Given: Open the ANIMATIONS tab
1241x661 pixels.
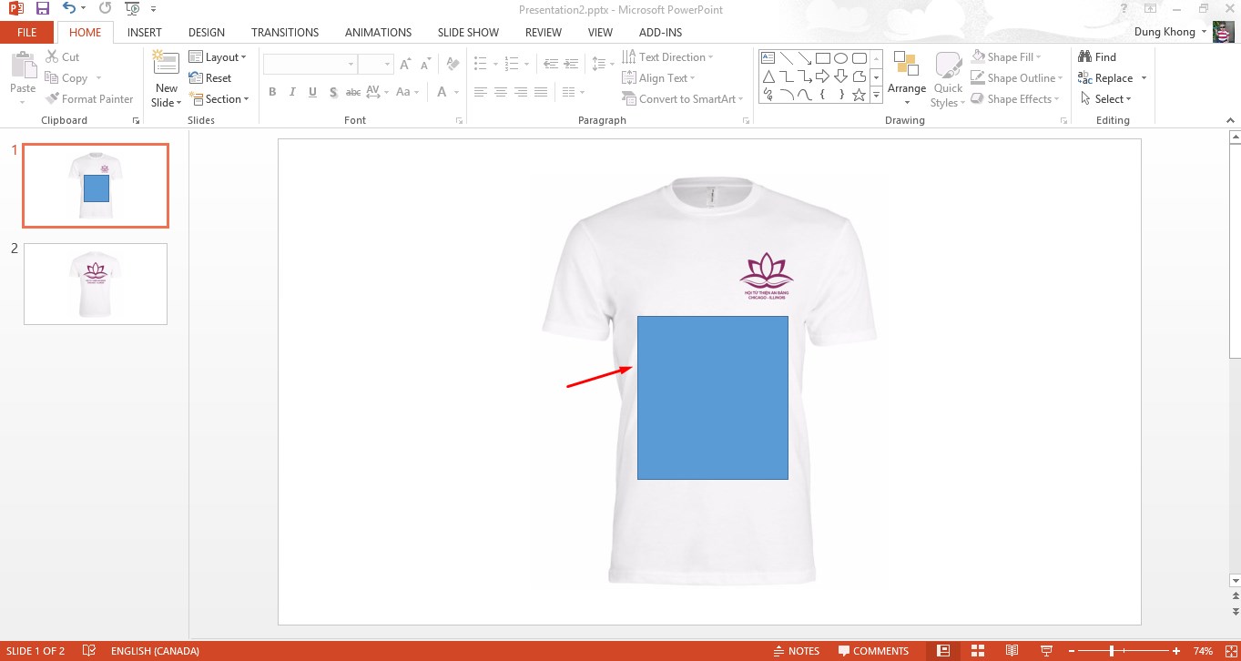Looking at the screenshot, I should (378, 32).
